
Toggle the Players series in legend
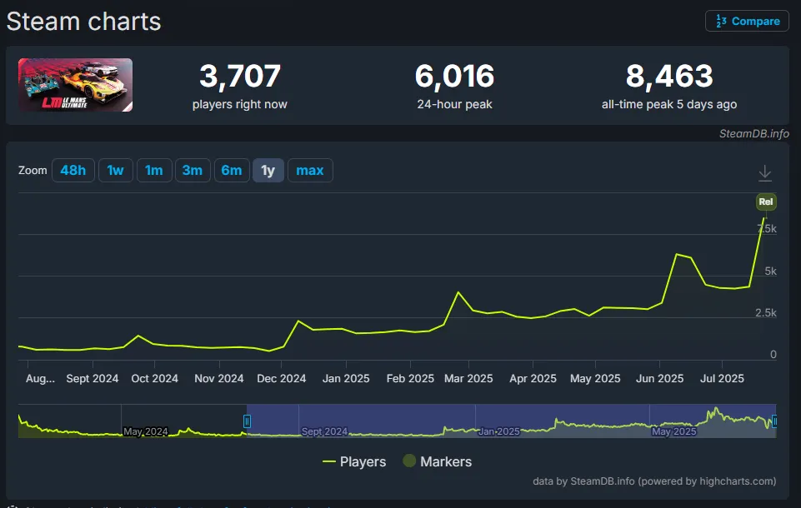pyautogui.click(x=354, y=461)
